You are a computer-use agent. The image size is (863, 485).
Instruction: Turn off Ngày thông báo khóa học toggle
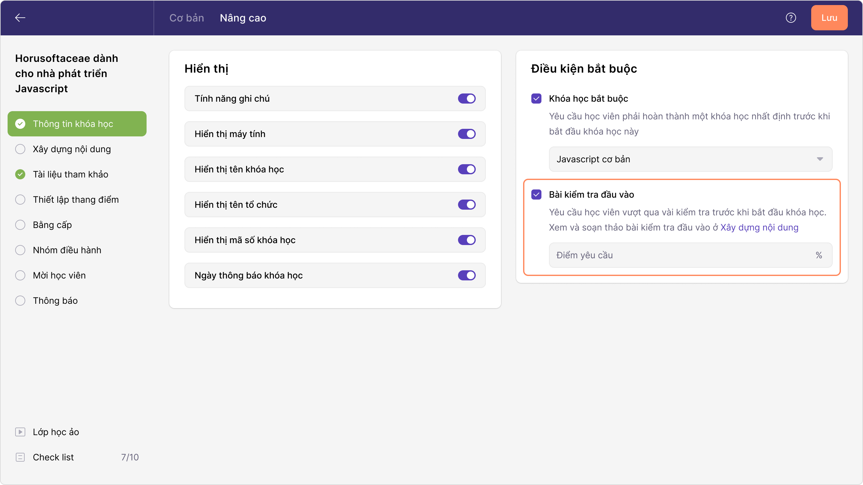[467, 275]
